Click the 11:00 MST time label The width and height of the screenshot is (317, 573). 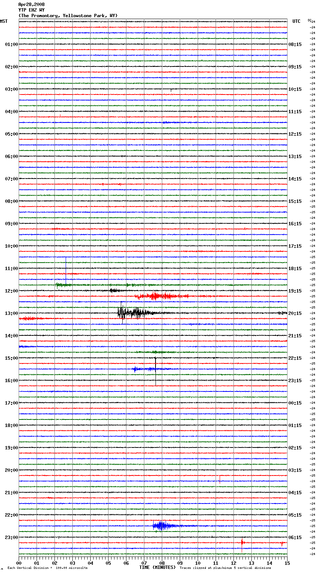(11, 269)
